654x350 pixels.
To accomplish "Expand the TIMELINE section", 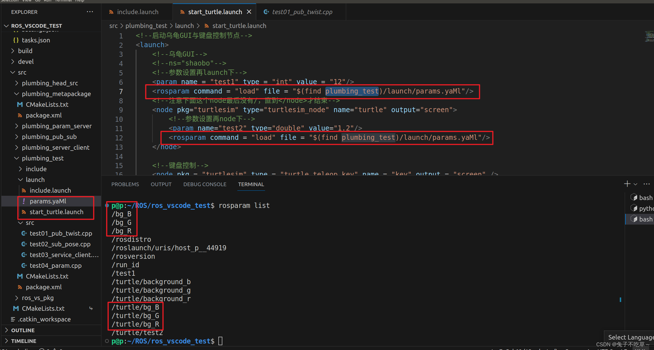I will coord(23,341).
